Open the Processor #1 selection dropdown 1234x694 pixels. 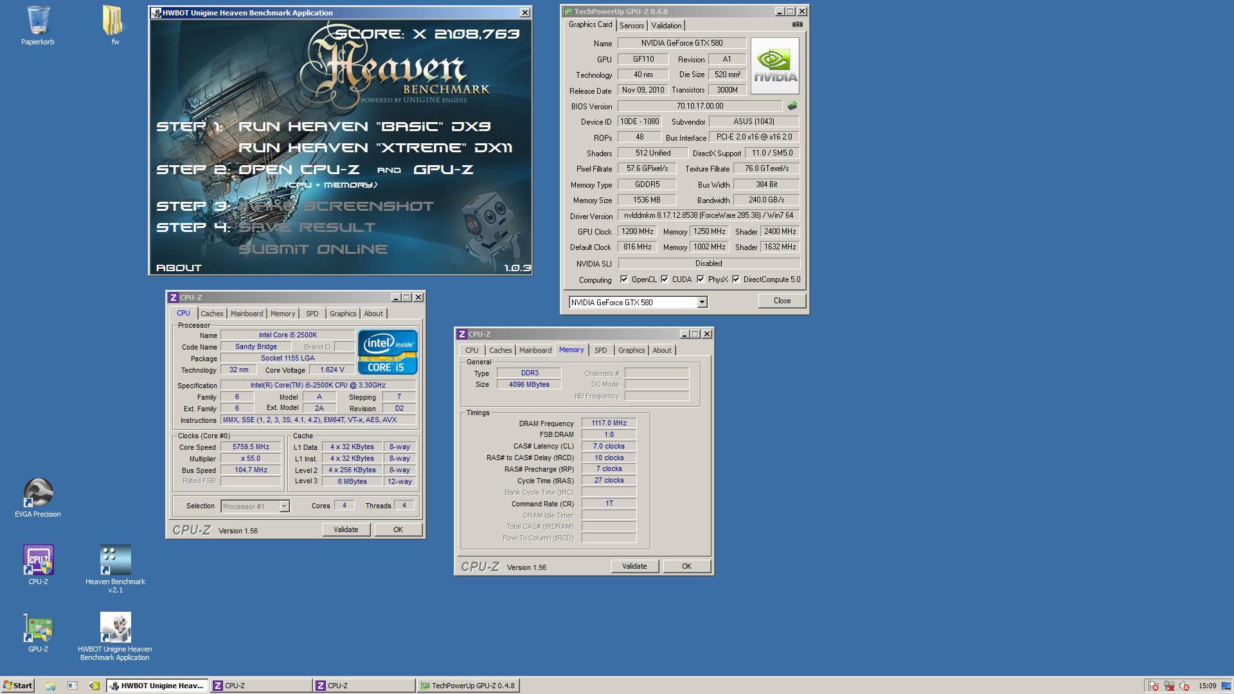coord(284,506)
